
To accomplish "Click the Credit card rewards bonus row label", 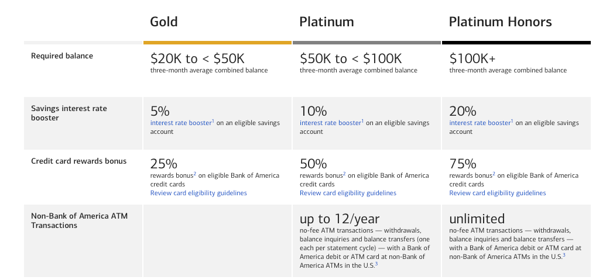I will 78,161.
